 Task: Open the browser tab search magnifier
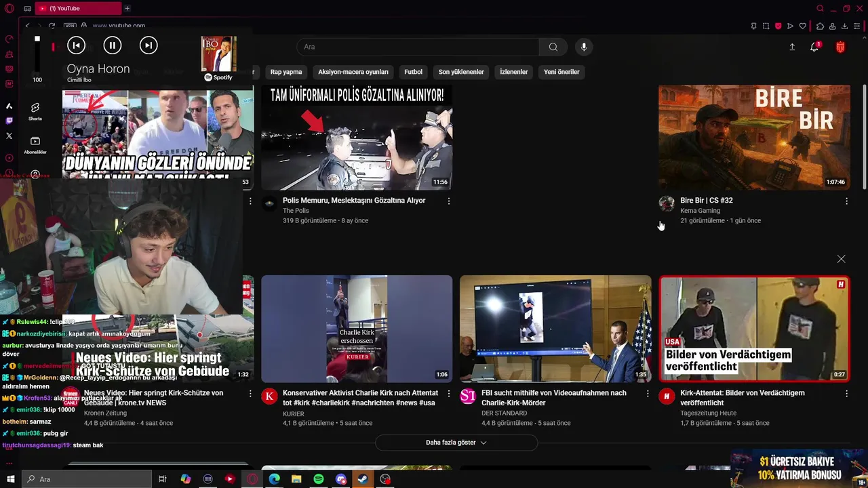pyautogui.click(x=821, y=8)
